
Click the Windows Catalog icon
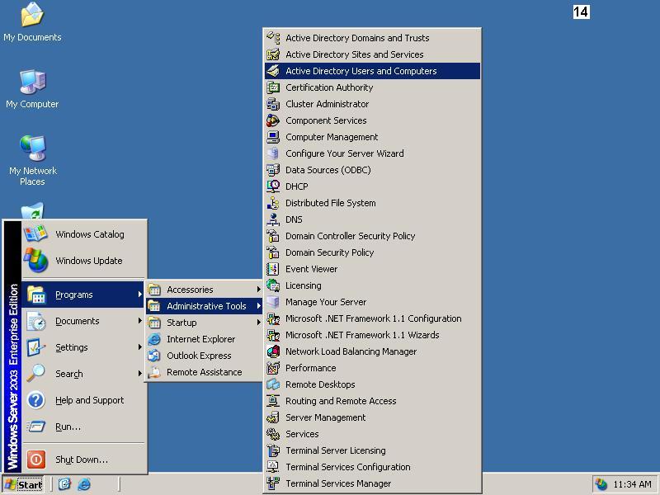coord(35,234)
